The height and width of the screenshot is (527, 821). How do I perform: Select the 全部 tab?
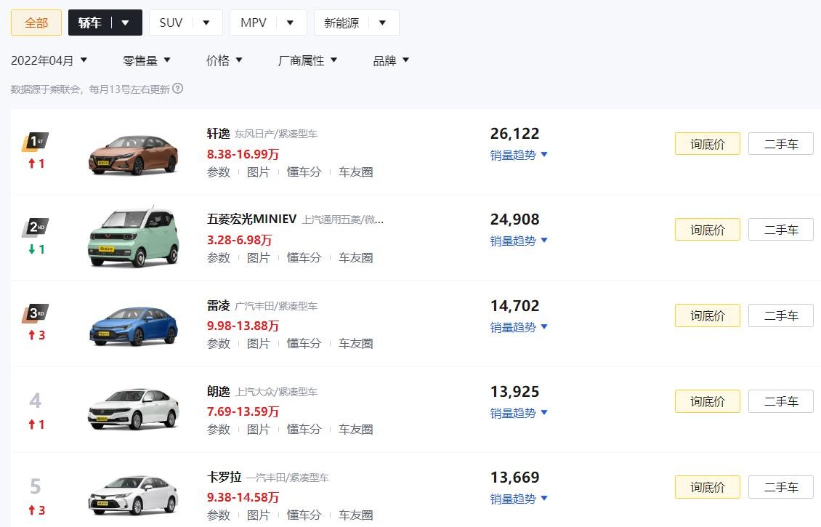(36, 23)
